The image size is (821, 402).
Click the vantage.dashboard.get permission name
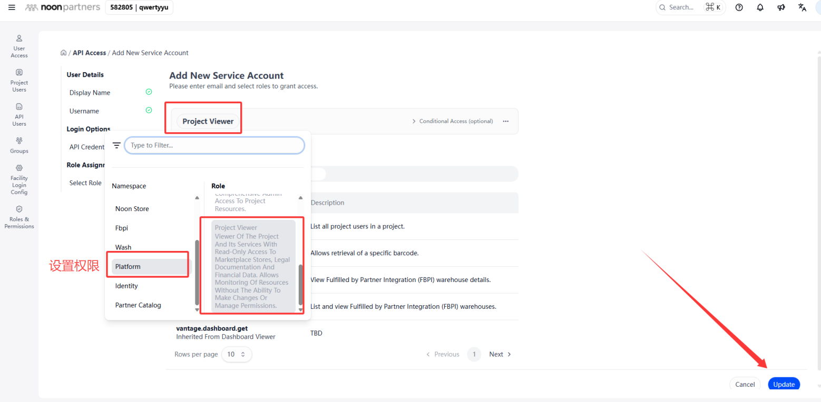click(x=212, y=328)
